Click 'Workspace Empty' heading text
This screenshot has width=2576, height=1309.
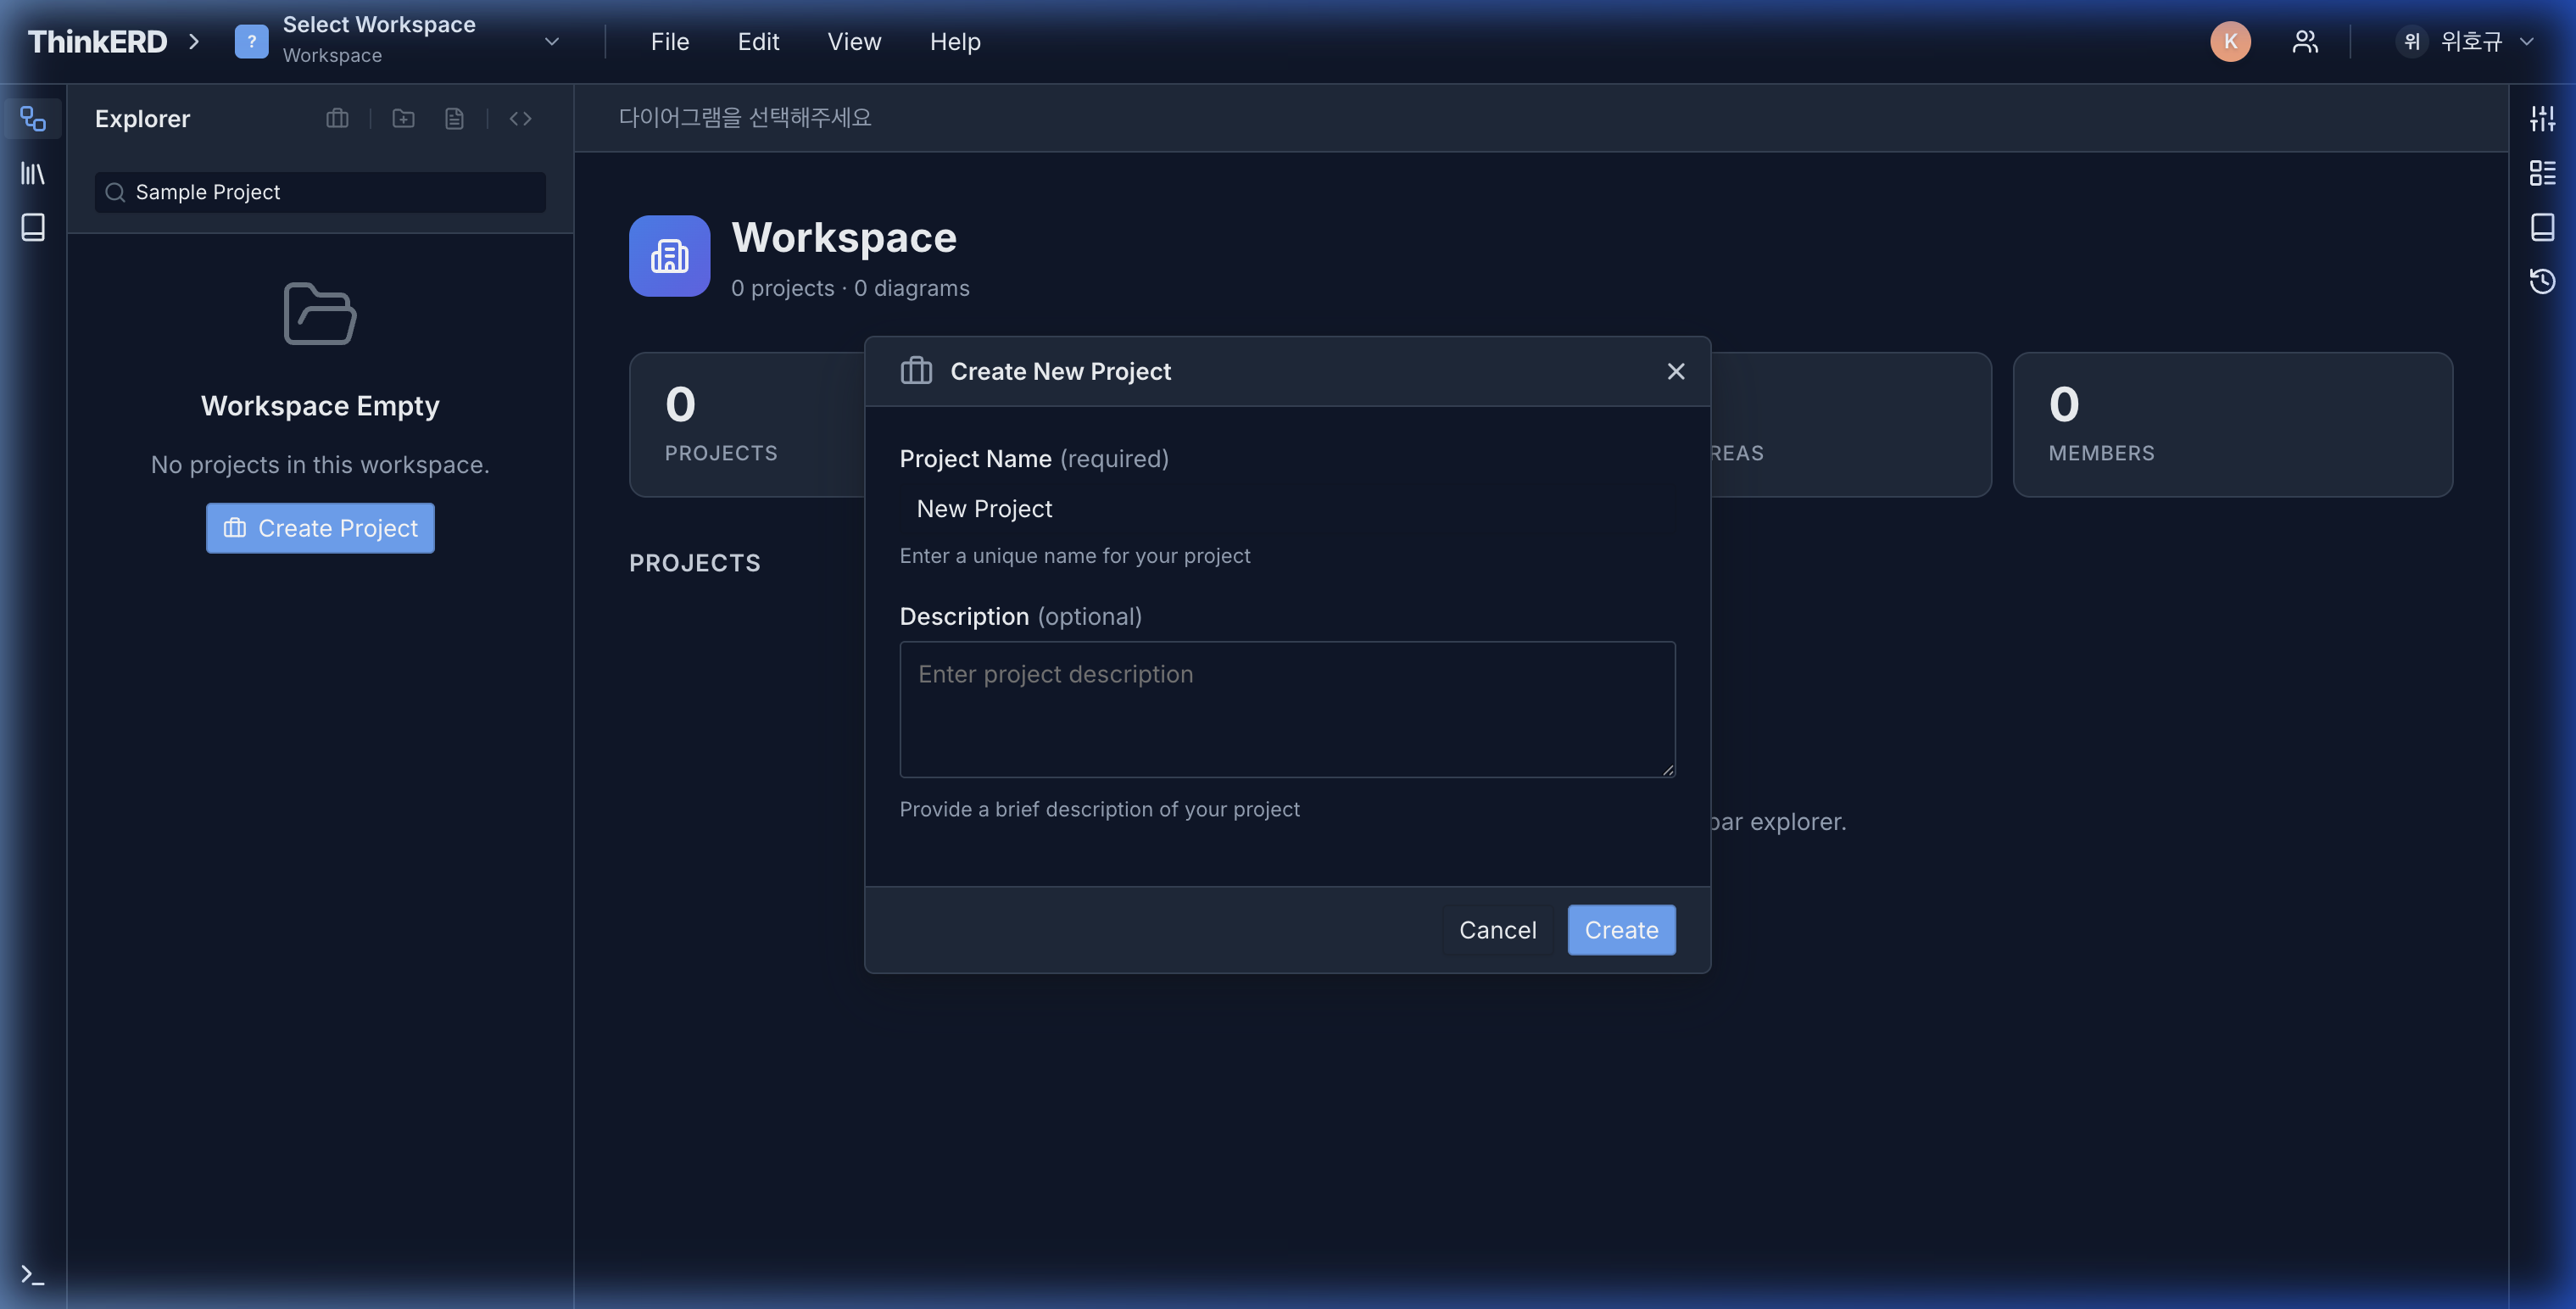click(320, 406)
